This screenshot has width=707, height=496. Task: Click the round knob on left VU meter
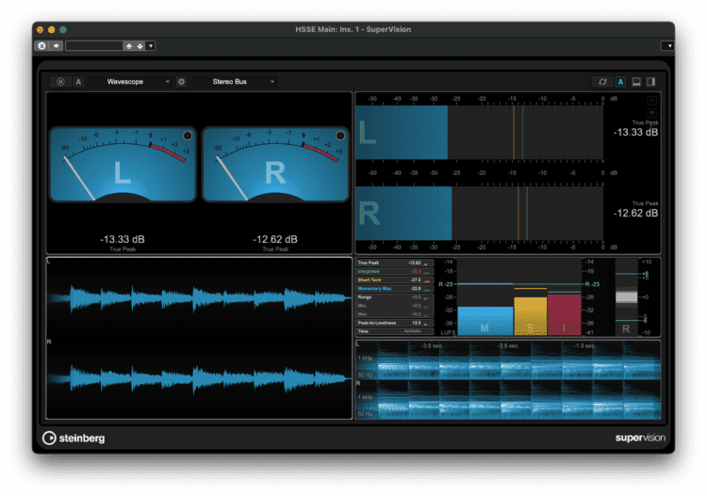click(188, 136)
